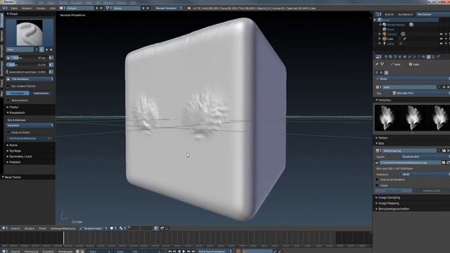
Task: Click the sculpt brush preview thumbnail
Action: 30,32
